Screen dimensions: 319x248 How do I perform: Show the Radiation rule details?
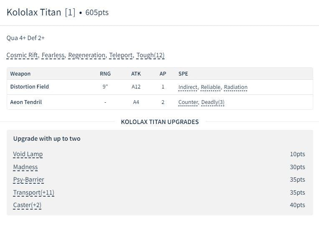(235, 87)
